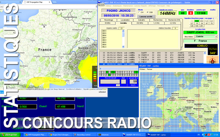Select the highlighted QSO log row 40
220x137 pixels.
(x=119, y=64)
